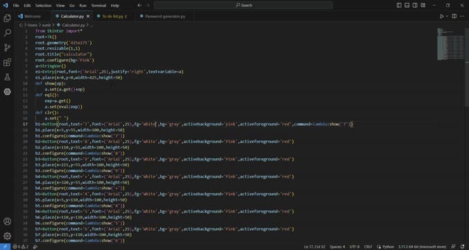469x250 pixels.
Task: Open the Accounts icon in activity bar
Action: (x=7, y=222)
